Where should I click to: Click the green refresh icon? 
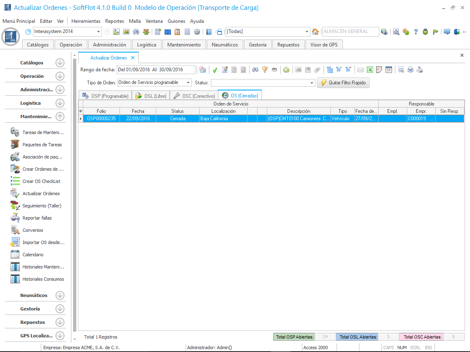[286, 70]
